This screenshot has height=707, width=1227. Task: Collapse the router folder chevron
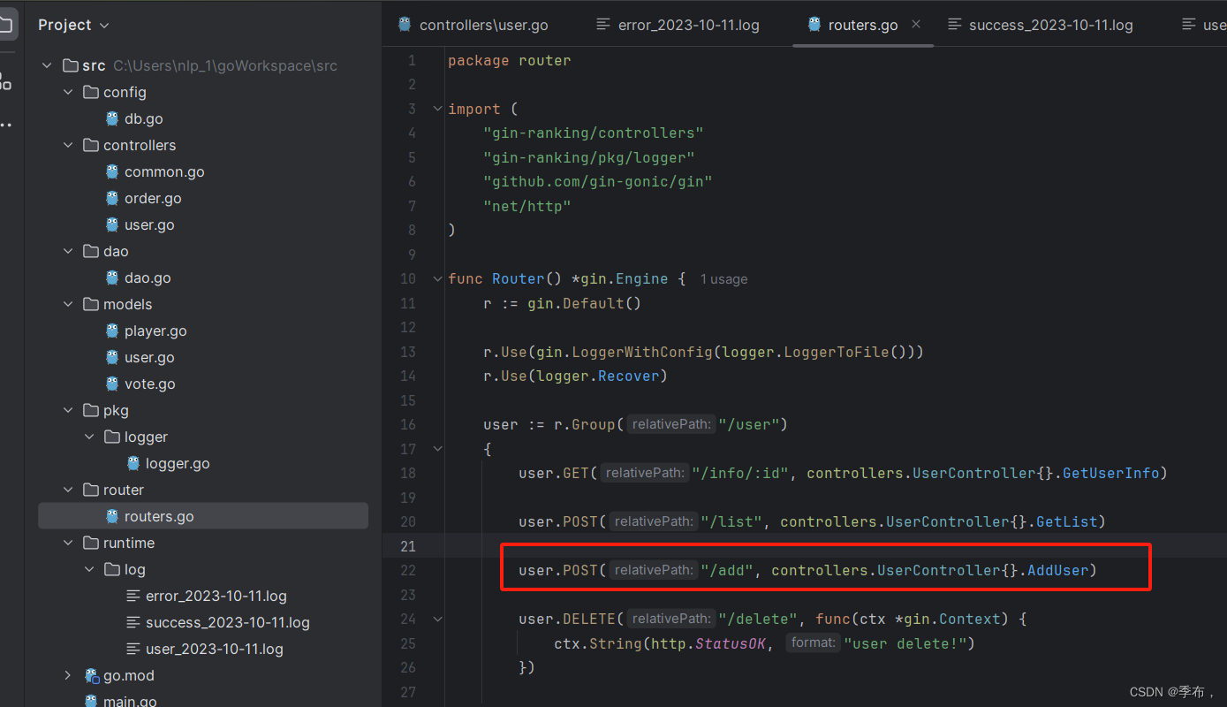[69, 490]
